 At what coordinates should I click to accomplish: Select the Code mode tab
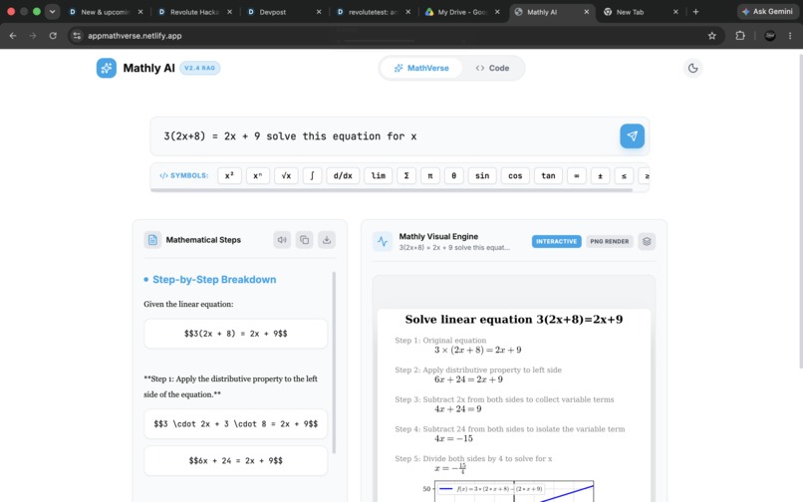492,68
